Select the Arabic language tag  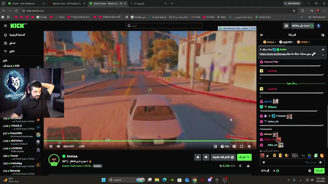click(97, 166)
